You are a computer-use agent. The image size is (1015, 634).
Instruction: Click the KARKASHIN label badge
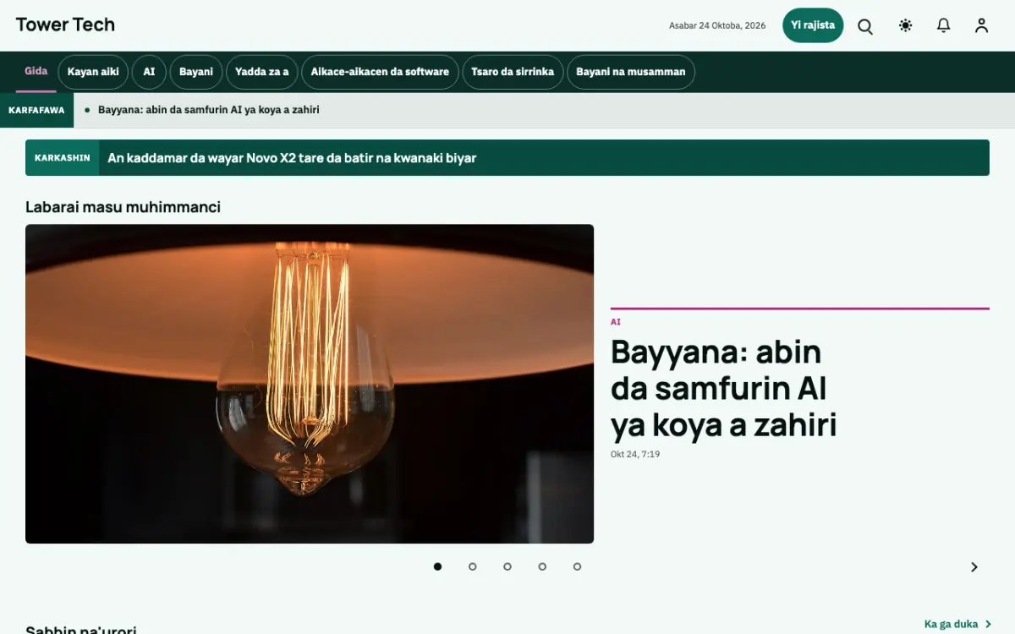coord(63,158)
